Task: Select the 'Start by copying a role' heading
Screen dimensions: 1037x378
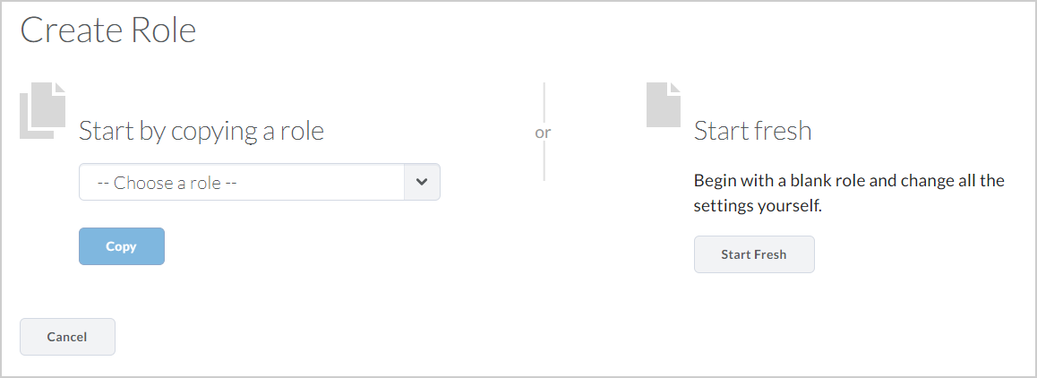Action: [x=201, y=131]
